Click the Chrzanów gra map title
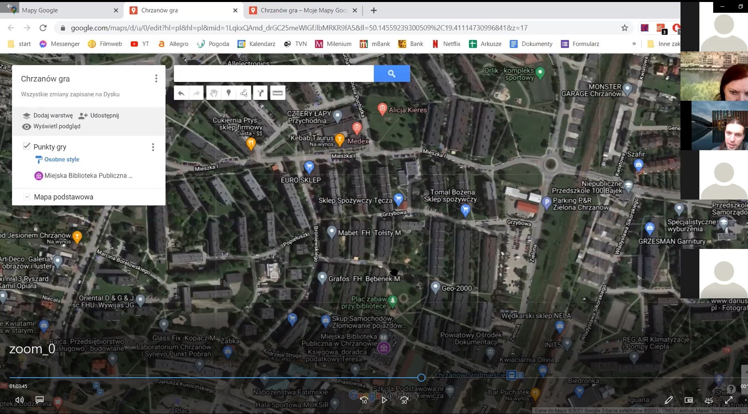The width and height of the screenshot is (748, 414). point(45,79)
